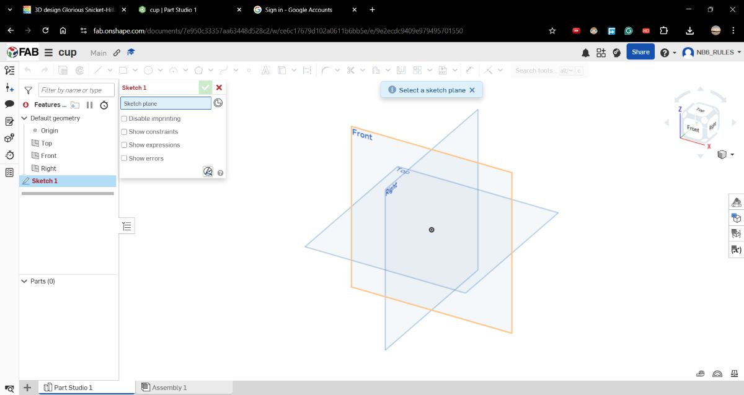Click the measure protractor icon at bottom right
The height and width of the screenshot is (395, 744).
(717, 373)
